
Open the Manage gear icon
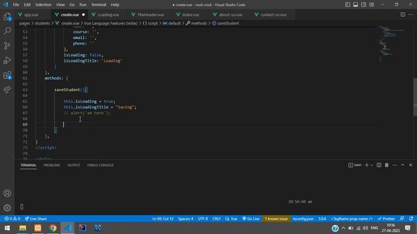tap(7, 208)
